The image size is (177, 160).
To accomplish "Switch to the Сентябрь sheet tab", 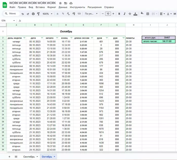I will pos(29,157).
